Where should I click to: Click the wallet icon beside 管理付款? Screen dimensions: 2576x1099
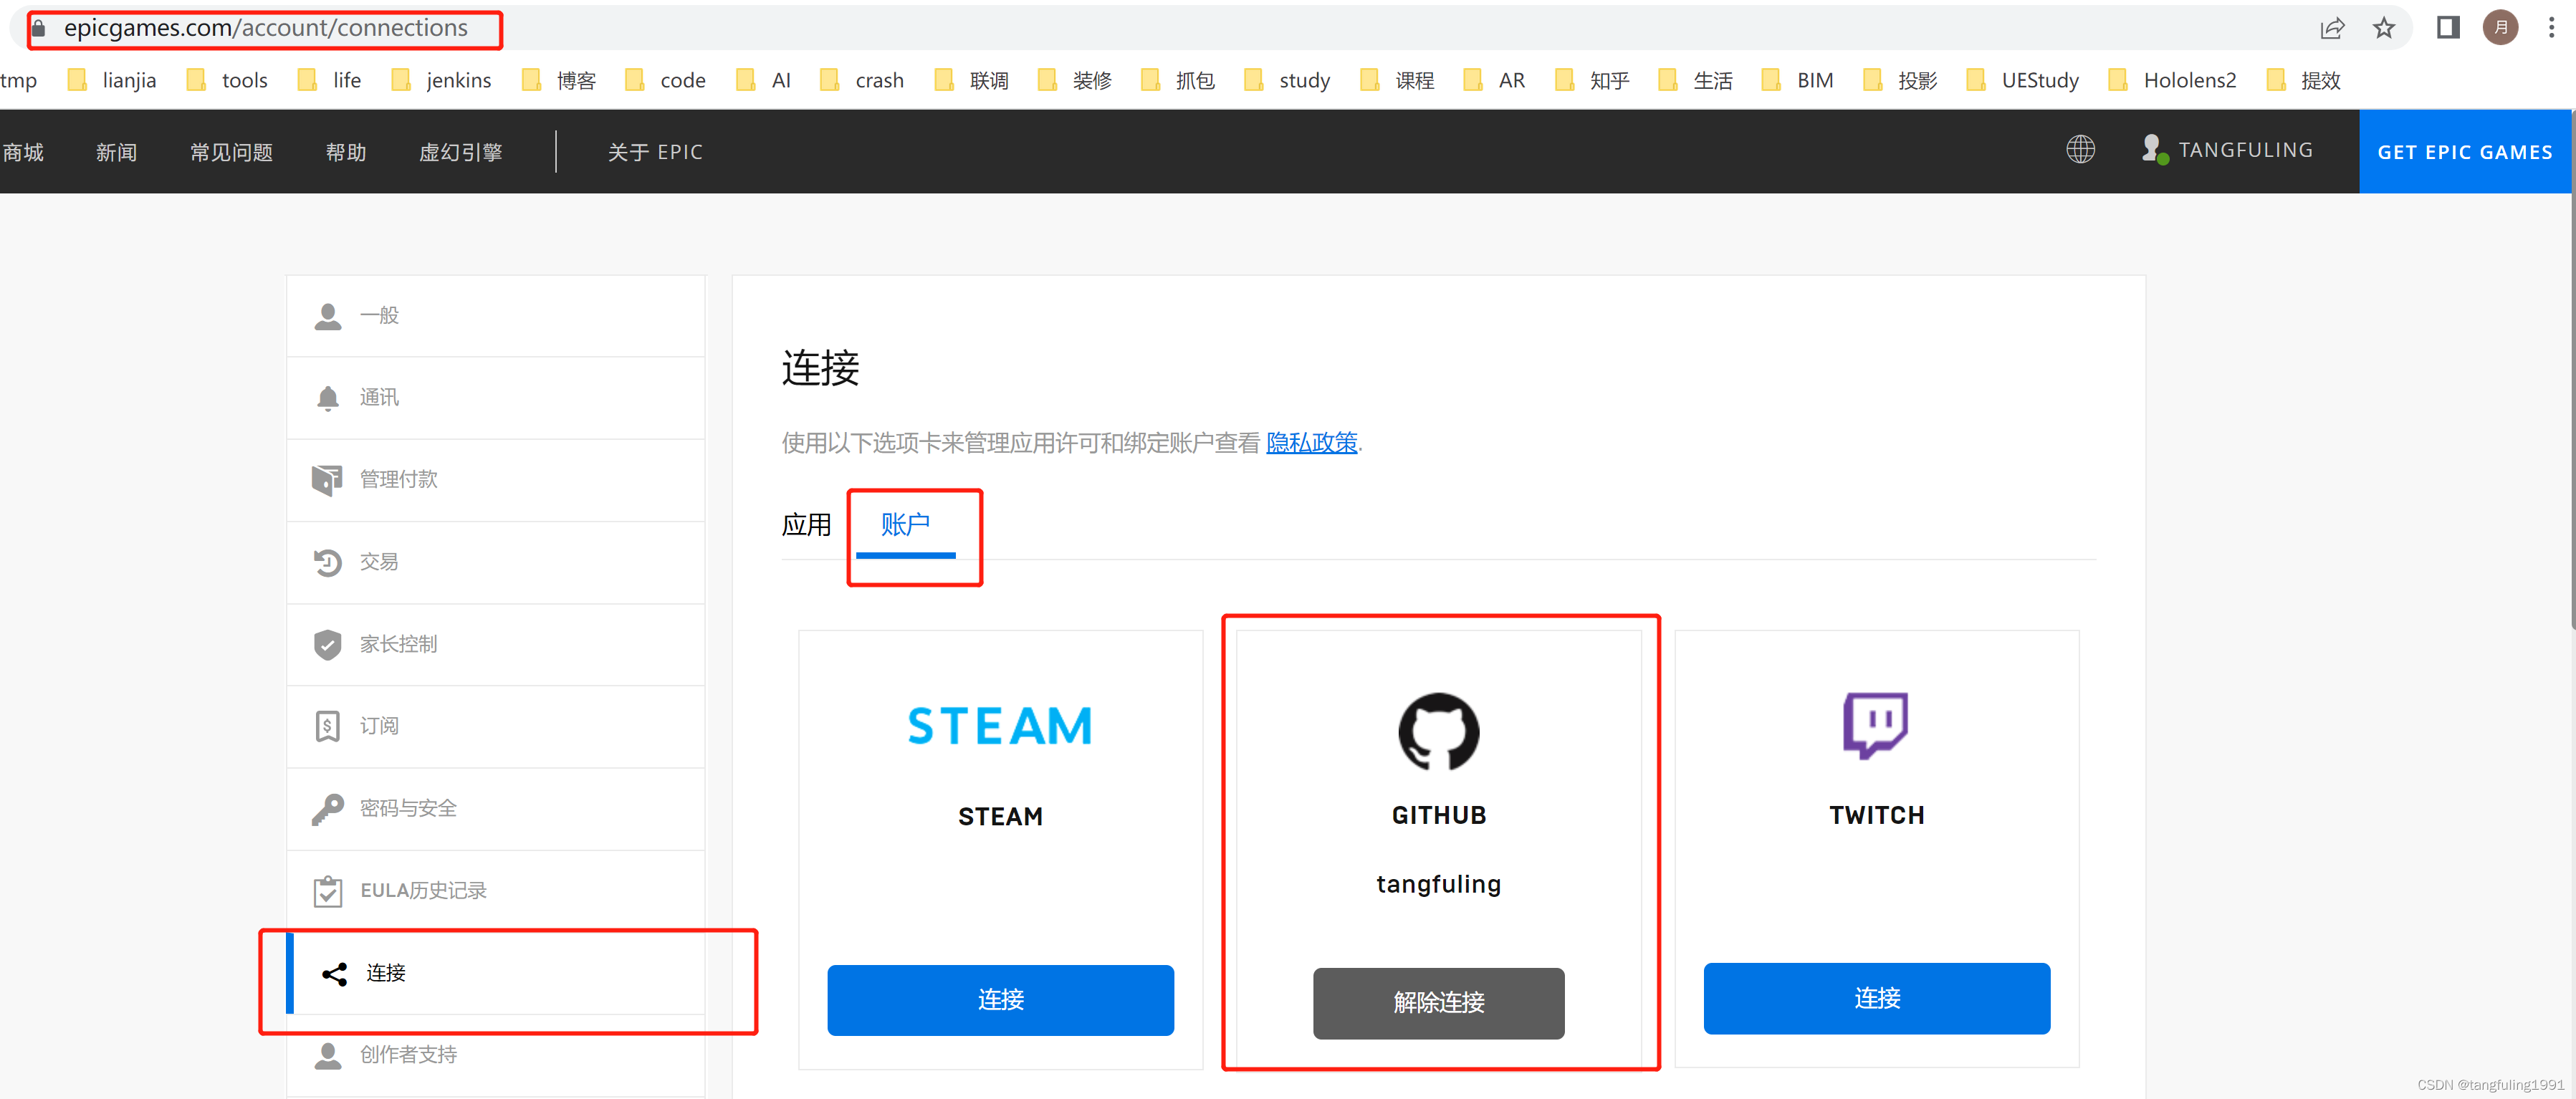coord(327,480)
